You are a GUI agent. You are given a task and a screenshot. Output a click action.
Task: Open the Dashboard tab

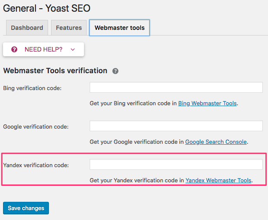tap(27, 28)
